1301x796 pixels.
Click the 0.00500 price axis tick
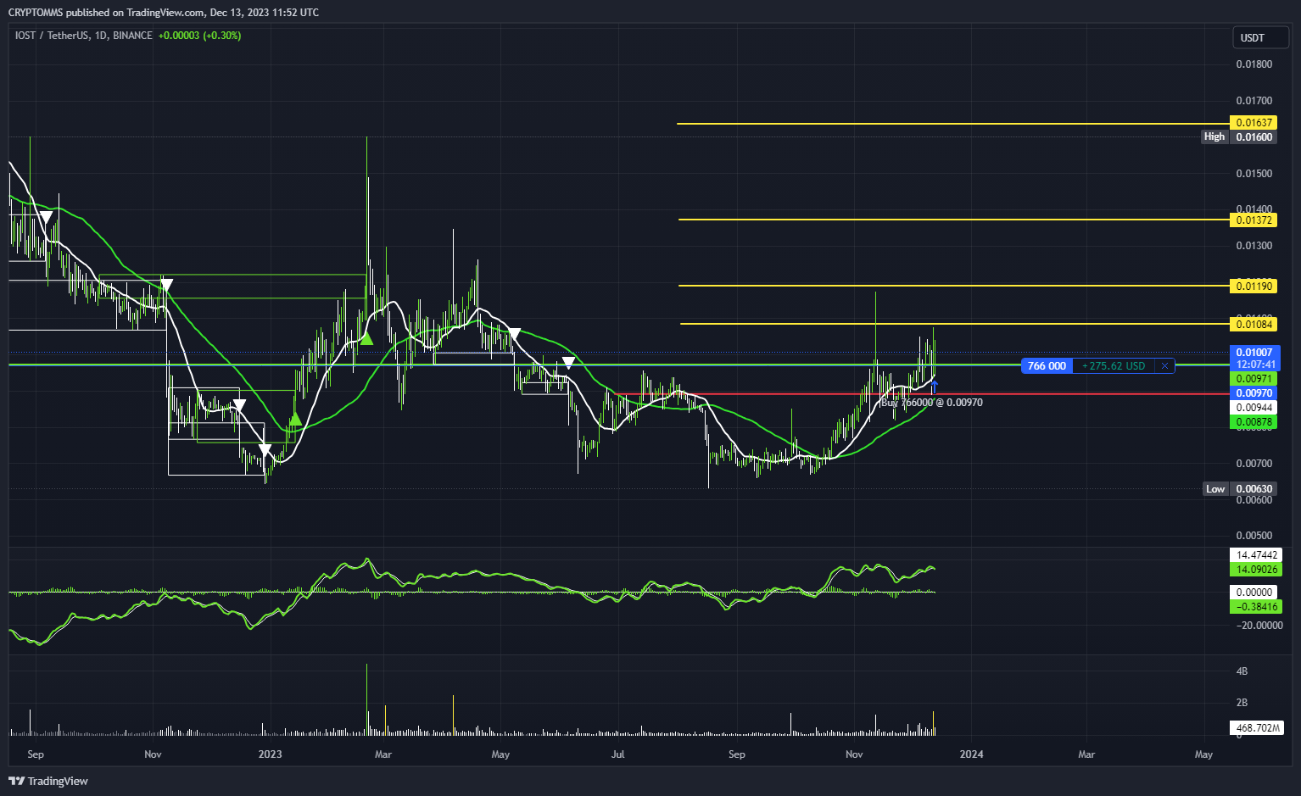click(x=1254, y=536)
